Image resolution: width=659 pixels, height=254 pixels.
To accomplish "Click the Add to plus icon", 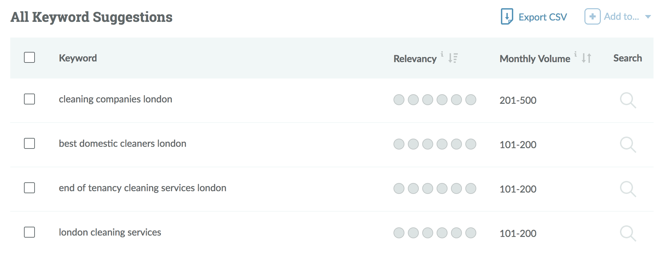I will pos(592,16).
